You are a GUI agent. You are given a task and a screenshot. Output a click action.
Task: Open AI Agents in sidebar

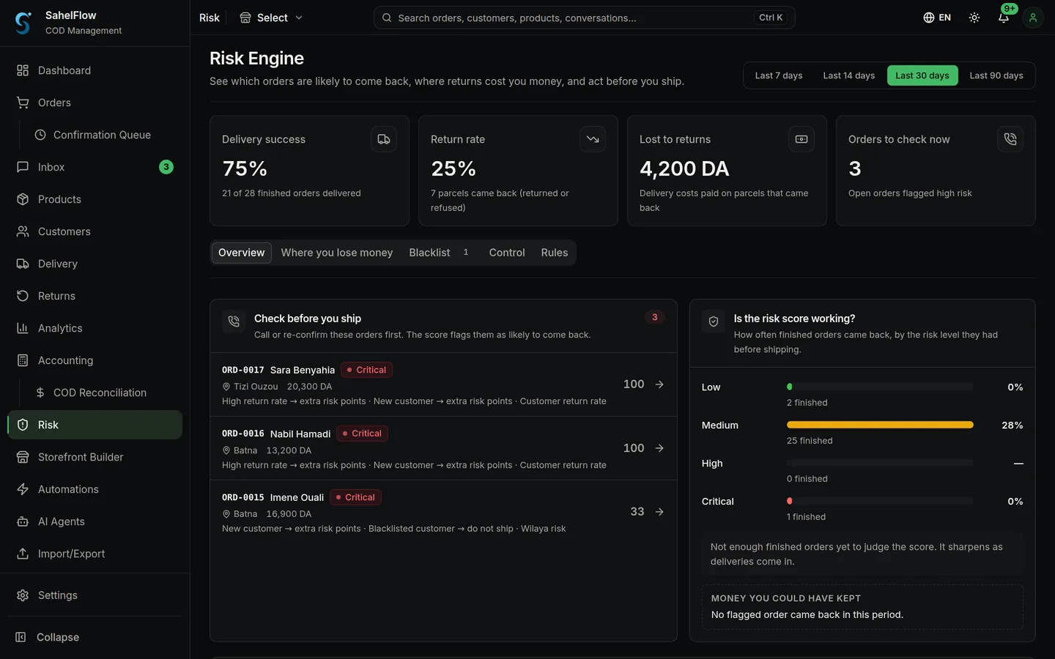click(95, 521)
